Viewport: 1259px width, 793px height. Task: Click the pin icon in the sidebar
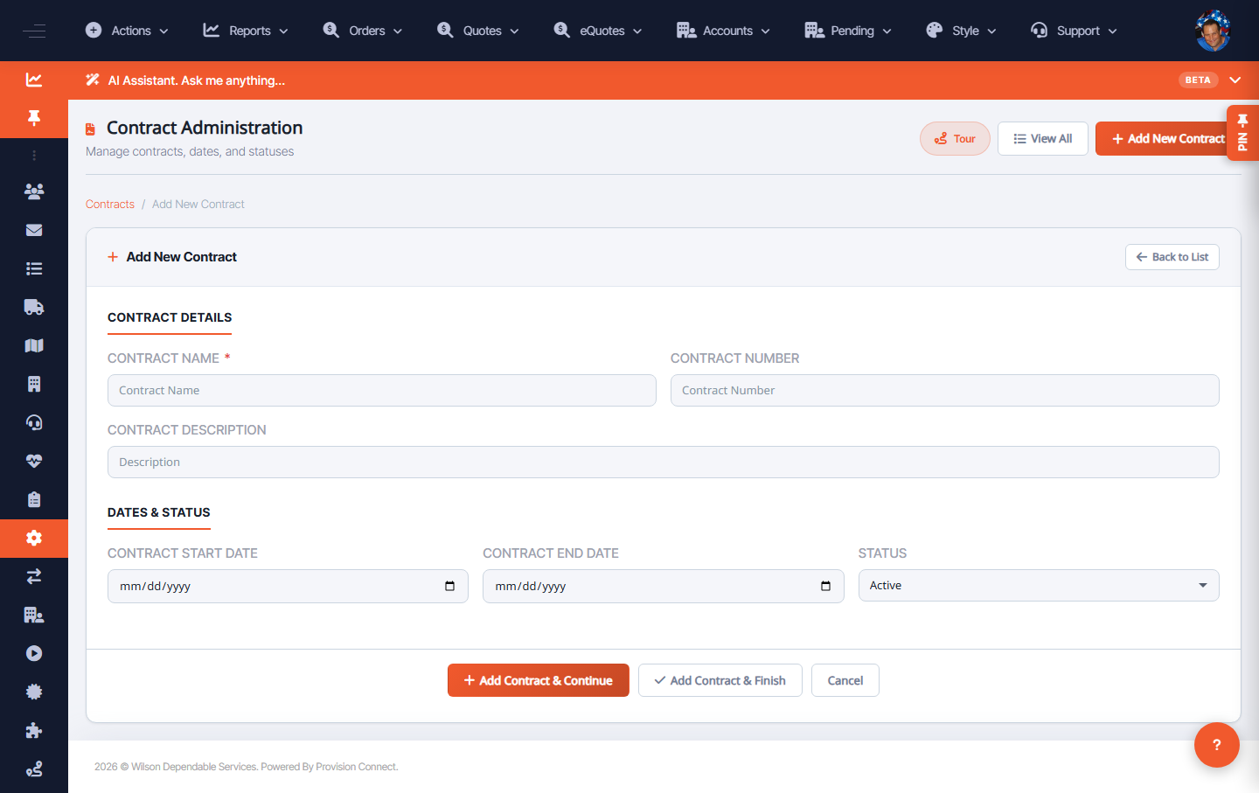tap(34, 118)
